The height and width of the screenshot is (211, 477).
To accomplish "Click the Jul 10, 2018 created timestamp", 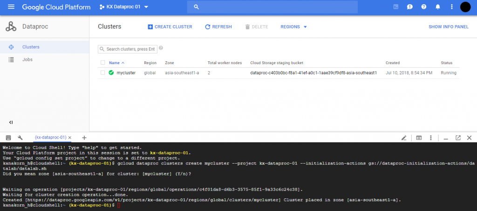I will pyautogui.click(x=409, y=73).
